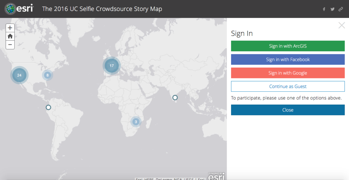The image size is (349, 180).
Task: Select the single point in South America
Action: pos(48,107)
